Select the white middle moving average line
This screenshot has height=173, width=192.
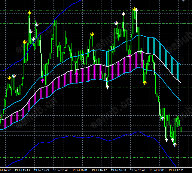91,66
